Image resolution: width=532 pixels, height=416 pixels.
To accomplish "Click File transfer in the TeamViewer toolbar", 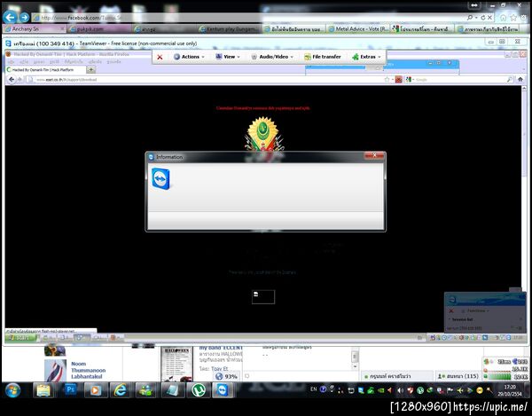I will tap(323, 57).
